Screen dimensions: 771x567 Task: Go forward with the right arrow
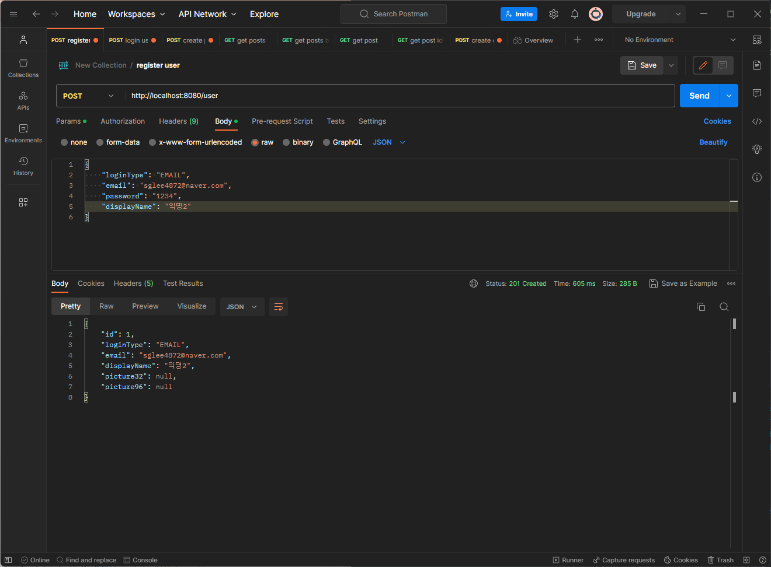tap(55, 14)
